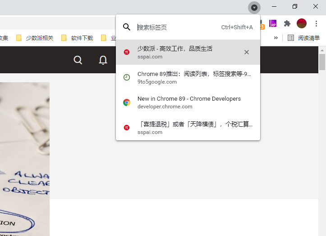Close the 少数派 - 高效工作 tab entry

(x=247, y=52)
